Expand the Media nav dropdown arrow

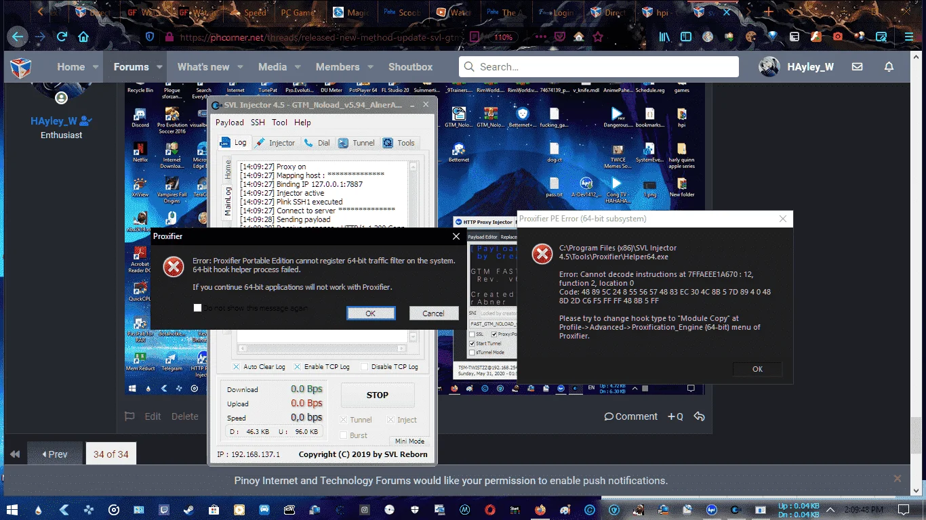tap(298, 67)
